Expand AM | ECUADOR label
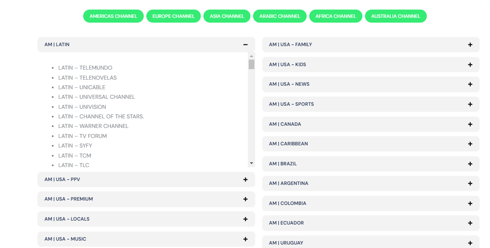Viewport: 490px width, 248px height. tap(286, 223)
